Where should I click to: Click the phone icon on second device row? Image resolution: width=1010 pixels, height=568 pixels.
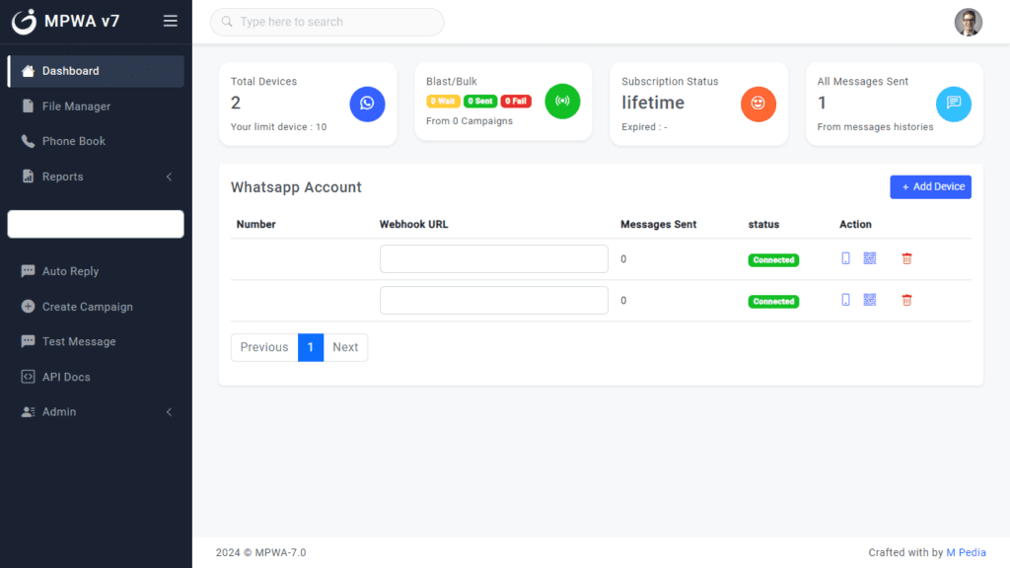pyautogui.click(x=845, y=299)
